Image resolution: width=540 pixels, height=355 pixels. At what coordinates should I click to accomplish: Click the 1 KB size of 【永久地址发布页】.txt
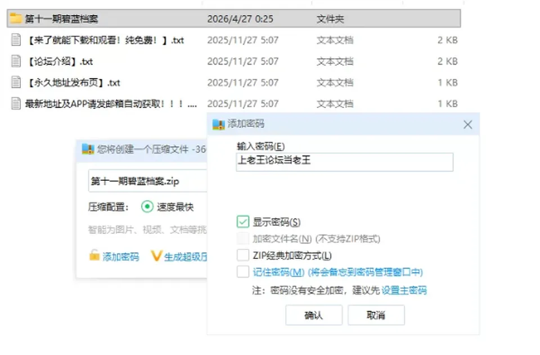[447, 83]
